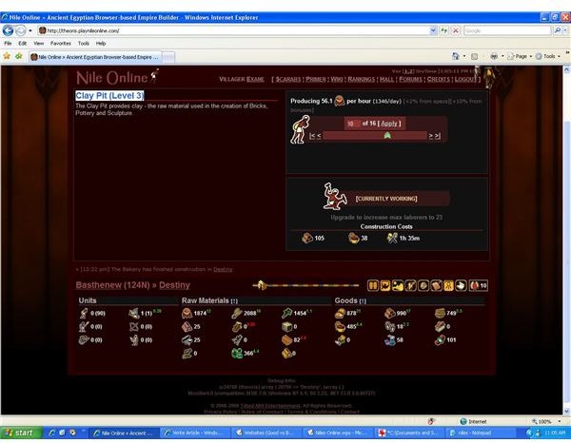Click the scroll/papyrus icon in game toolbar
Viewport: 571px width, 443px height.
(x=436, y=285)
